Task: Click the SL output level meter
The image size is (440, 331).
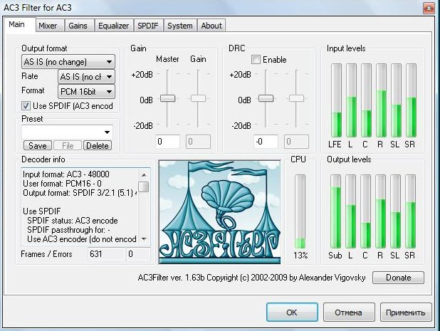Action: tap(396, 211)
